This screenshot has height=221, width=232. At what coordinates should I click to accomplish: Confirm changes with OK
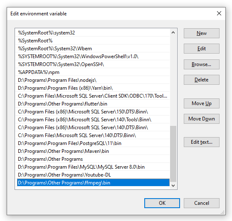(x=162, y=203)
